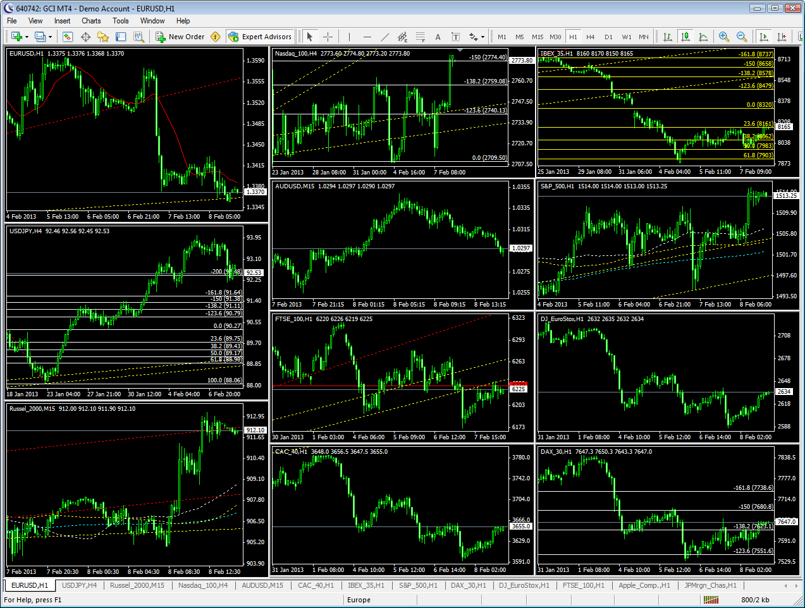Viewport: 805px width, 608px height.
Task: Switch to candlestick chart display
Action: pos(685,37)
